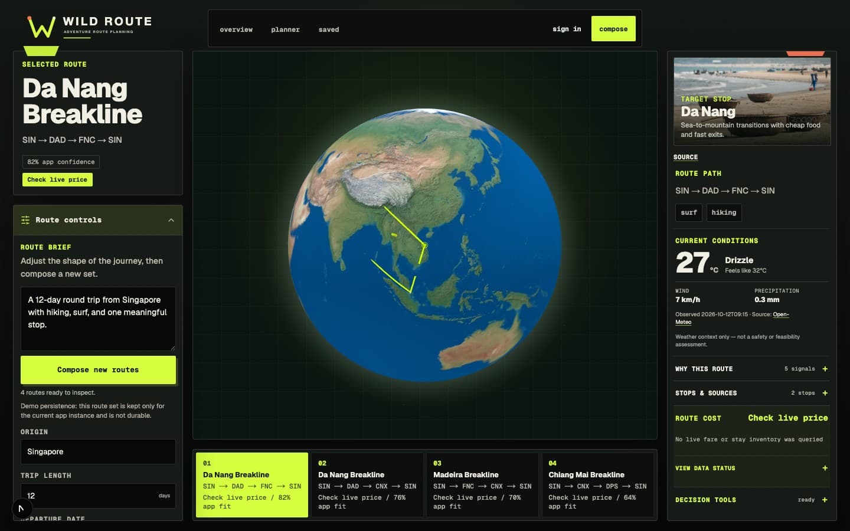Click the '5 signals' count text
850x531 pixels.
799,369
